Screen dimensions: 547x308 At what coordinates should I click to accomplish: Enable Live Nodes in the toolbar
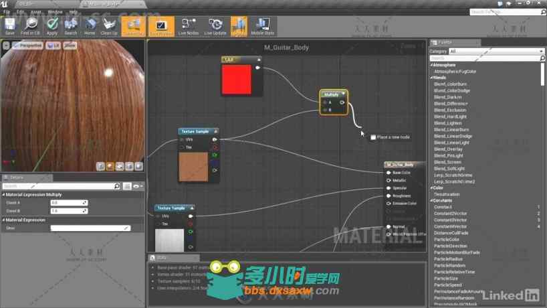(x=188, y=27)
